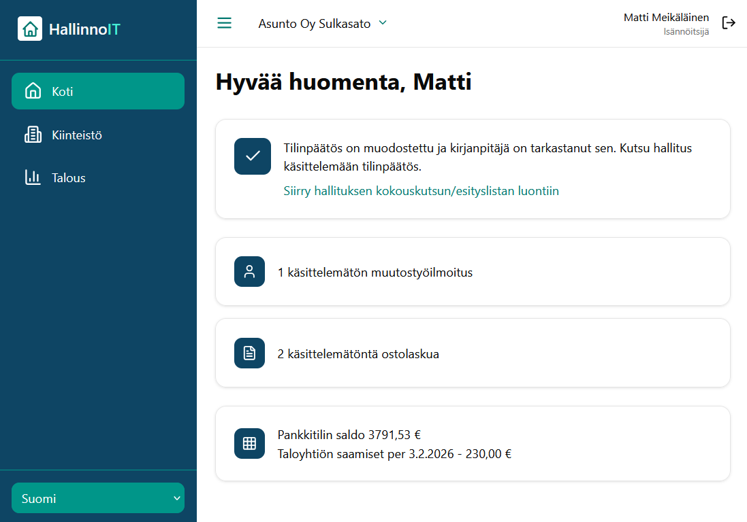Follow the Siirry hallituksen kokouskutsun link
This screenshot has height=522, width=747.
click(421, 191)
